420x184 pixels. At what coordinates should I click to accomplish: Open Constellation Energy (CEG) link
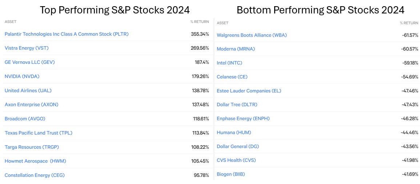pos(35,175)
